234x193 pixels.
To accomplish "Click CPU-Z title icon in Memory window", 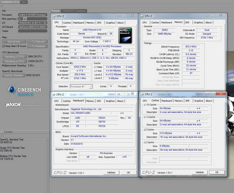I will (x=142, y=16).
